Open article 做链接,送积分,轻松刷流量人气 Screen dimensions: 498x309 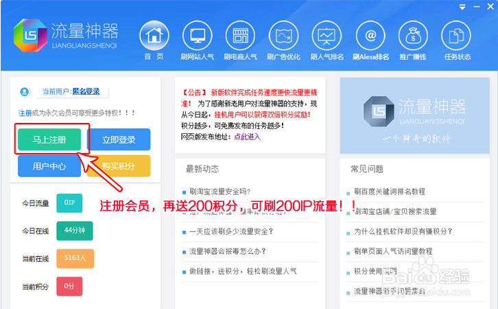click(x=243, y=271)
